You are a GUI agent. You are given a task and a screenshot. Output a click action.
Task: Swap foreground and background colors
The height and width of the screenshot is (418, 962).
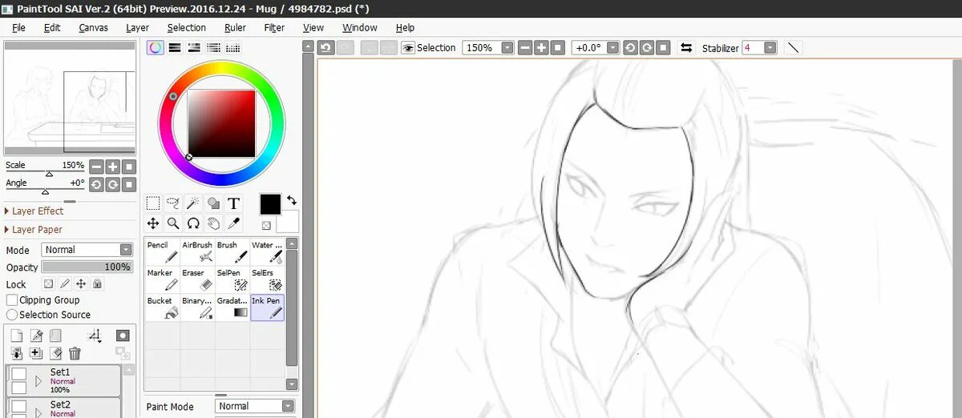click(292, 200)
